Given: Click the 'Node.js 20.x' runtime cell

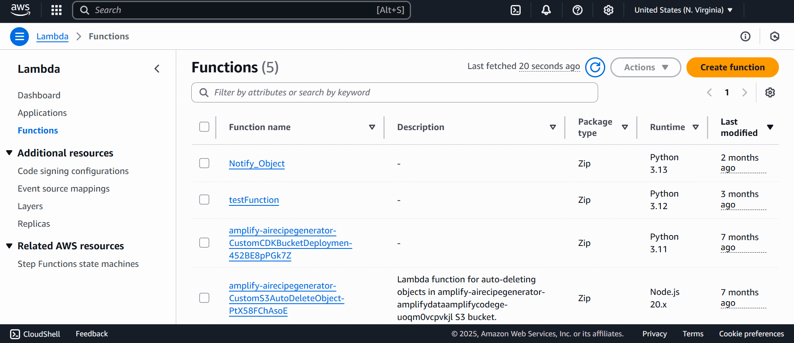Looking at the screenshot, I should click(x=665, y=298).
